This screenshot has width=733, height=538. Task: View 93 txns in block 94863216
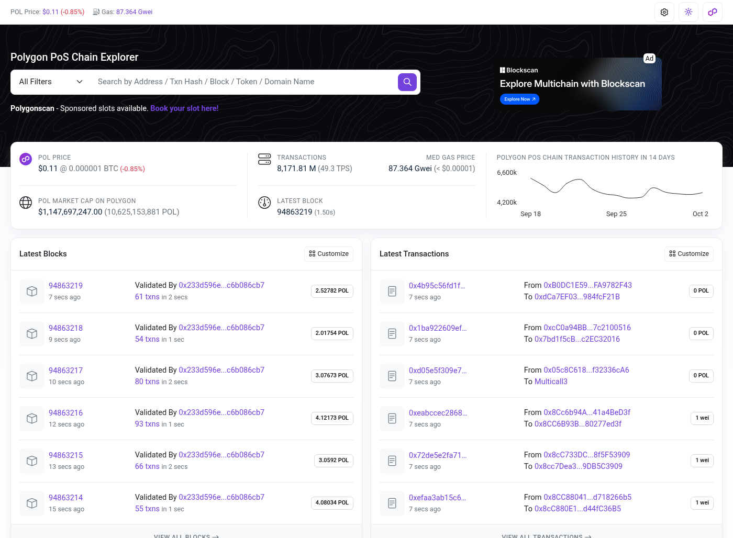point(147,424)
